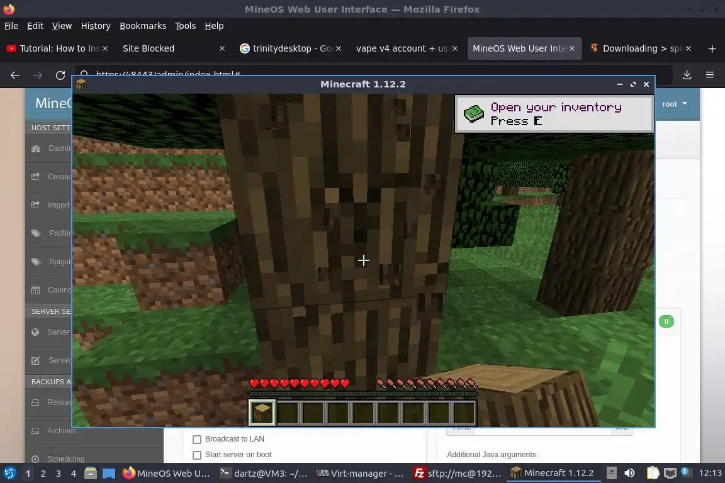Switch to virtual desktop 3
Image resolution: width=725 pixels, height=483 pixels.
[x=59, y=474]
